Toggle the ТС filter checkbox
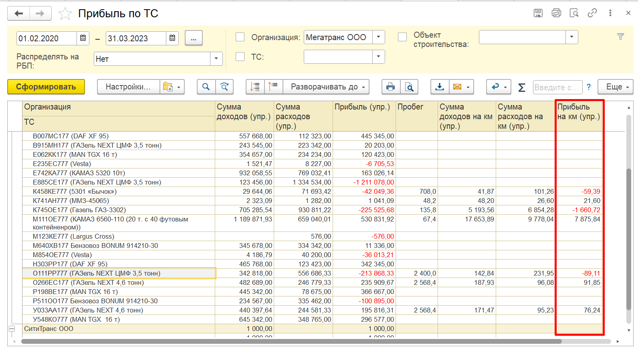This screenshot has width=638, height=349. [240, 57]
